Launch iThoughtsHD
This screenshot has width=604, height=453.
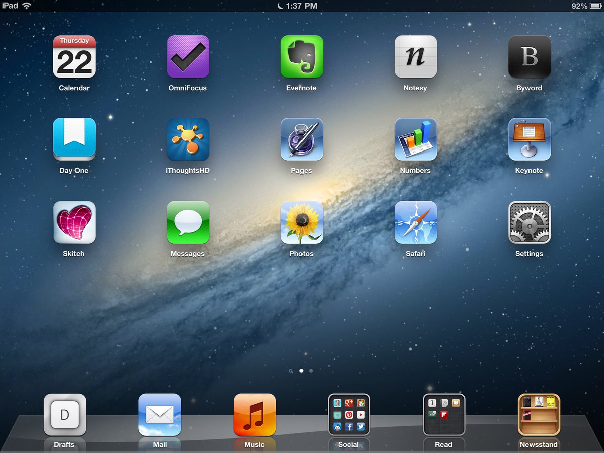tap(188, 139)
